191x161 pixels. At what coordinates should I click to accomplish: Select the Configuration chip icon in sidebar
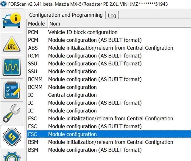12,137
